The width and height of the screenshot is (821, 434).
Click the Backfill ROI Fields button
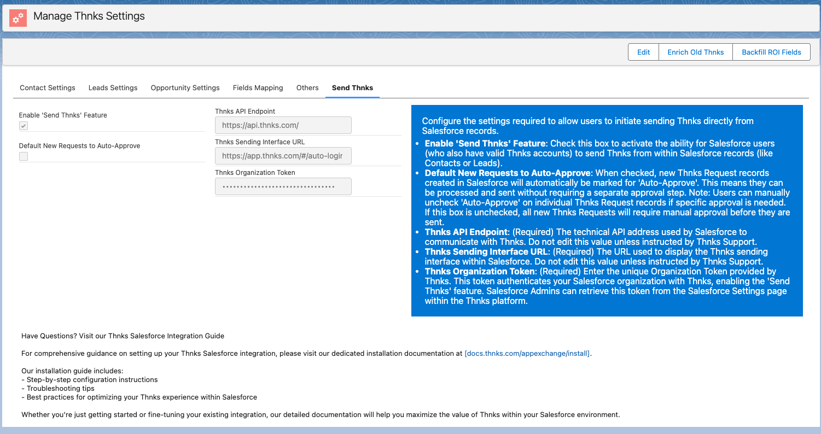771,52
